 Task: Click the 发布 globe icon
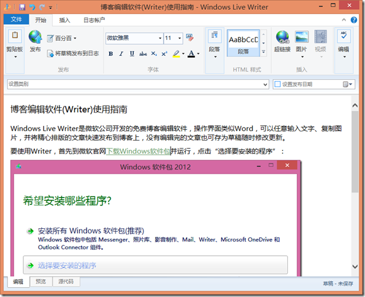35,37
